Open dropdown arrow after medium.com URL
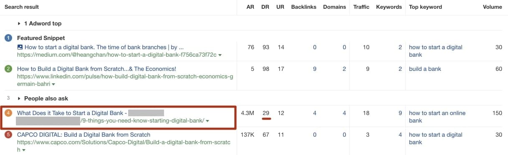Viewport: 508px width, 155px height. [220, 55]
